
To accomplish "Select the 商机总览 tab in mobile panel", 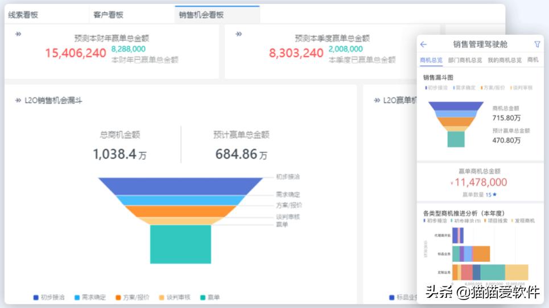I will coord(431,60).
